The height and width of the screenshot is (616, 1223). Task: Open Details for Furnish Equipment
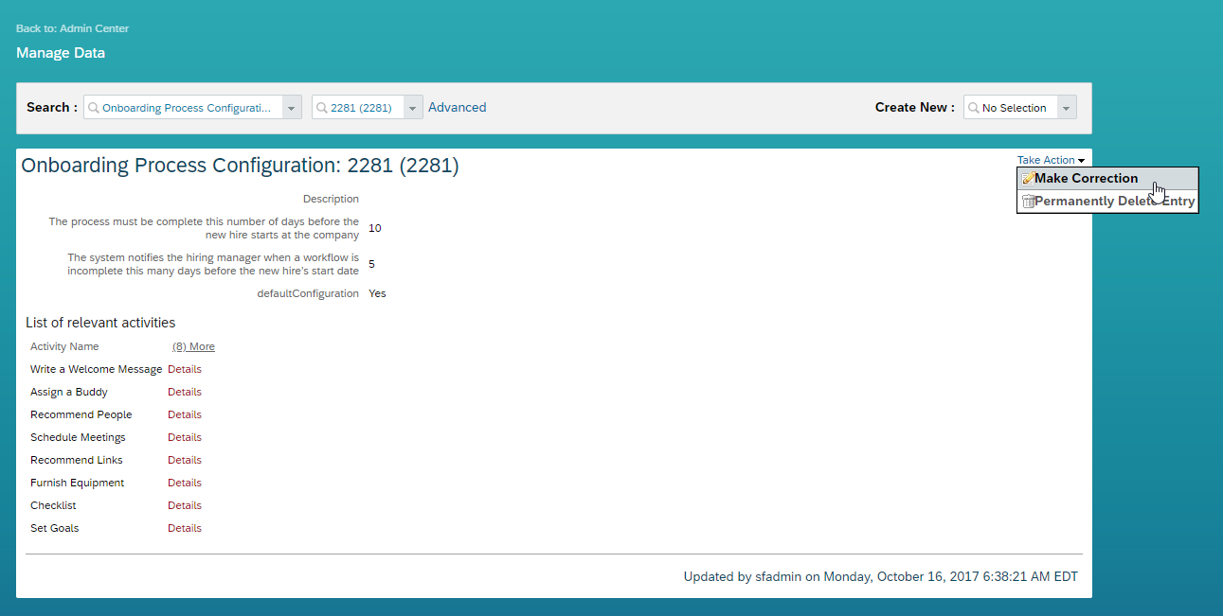click(x=185, y=483)
